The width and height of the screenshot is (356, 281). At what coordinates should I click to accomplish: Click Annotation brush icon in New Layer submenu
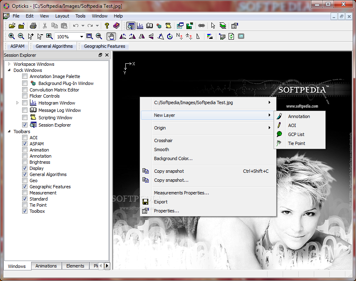tap(279, 116)
